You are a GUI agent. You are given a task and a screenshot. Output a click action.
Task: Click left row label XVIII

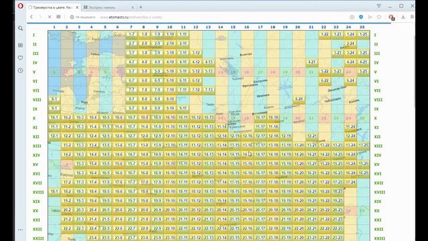tap(38, 192)
